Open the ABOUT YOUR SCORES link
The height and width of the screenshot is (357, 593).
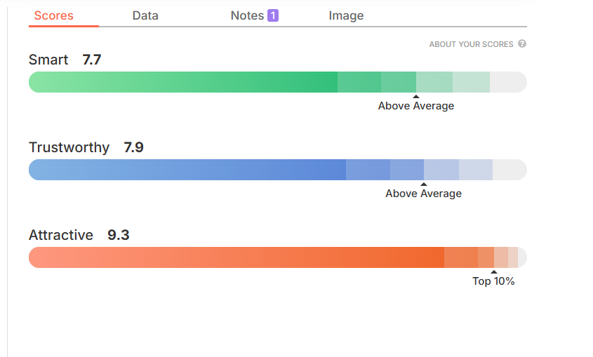[471, 44]
